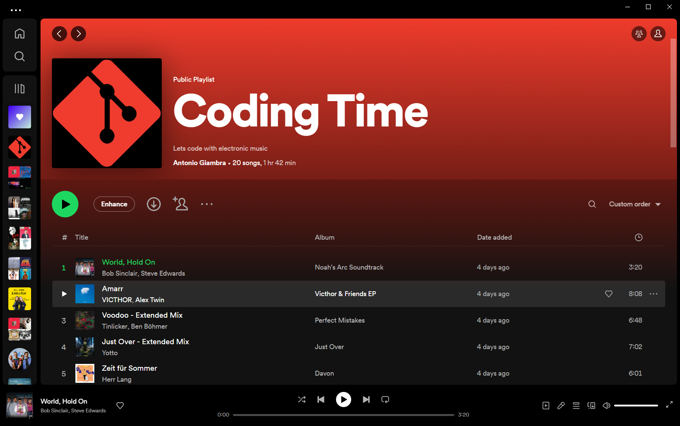Image resolution: width=680 pixels, height=426 pixels.
Task: Open the round artist thumbnail in sidebar
Action: pyautogui.click(x=20, y=359)
